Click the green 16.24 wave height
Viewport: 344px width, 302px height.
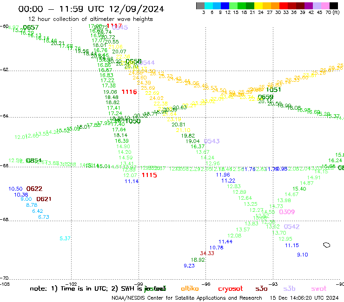pos(335,161)
